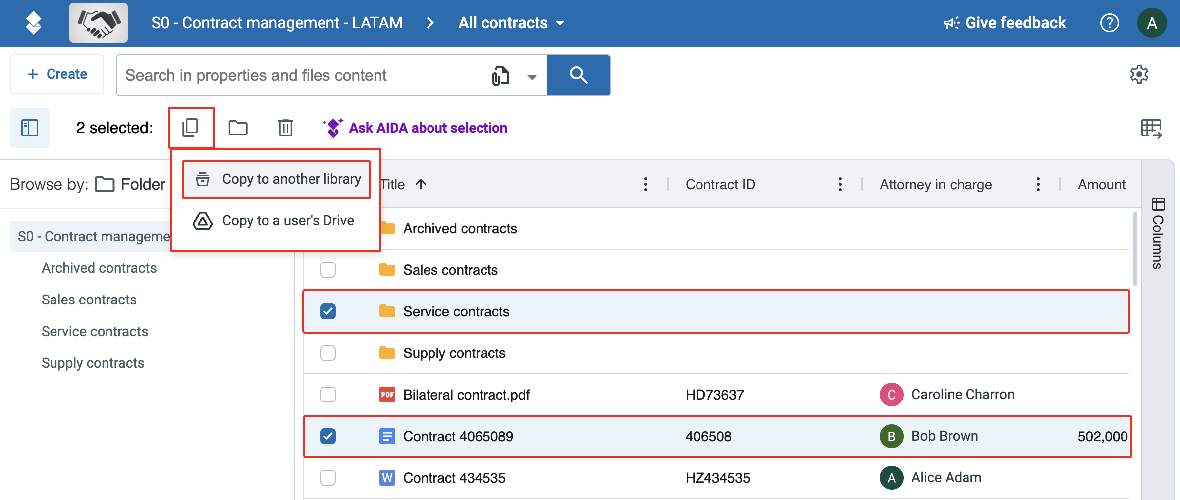Click the document list vertical scrollbar
The width and height of the screenshot is (1180, 500).
coord(1135,249)
